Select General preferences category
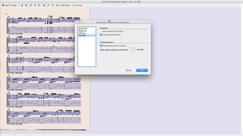The width and height of the screenshot is (243, 136). (x=87, y=35)
